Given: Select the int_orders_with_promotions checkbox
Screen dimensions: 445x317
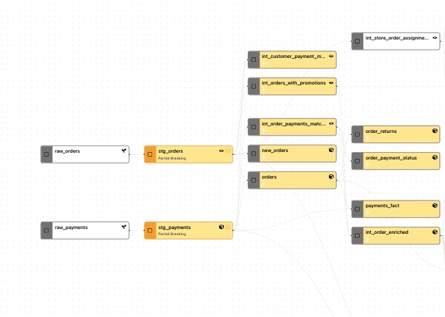Looking at the screenshot, I should coord(254,87).
